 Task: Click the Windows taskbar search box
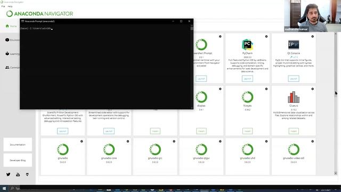click(15, 188)
